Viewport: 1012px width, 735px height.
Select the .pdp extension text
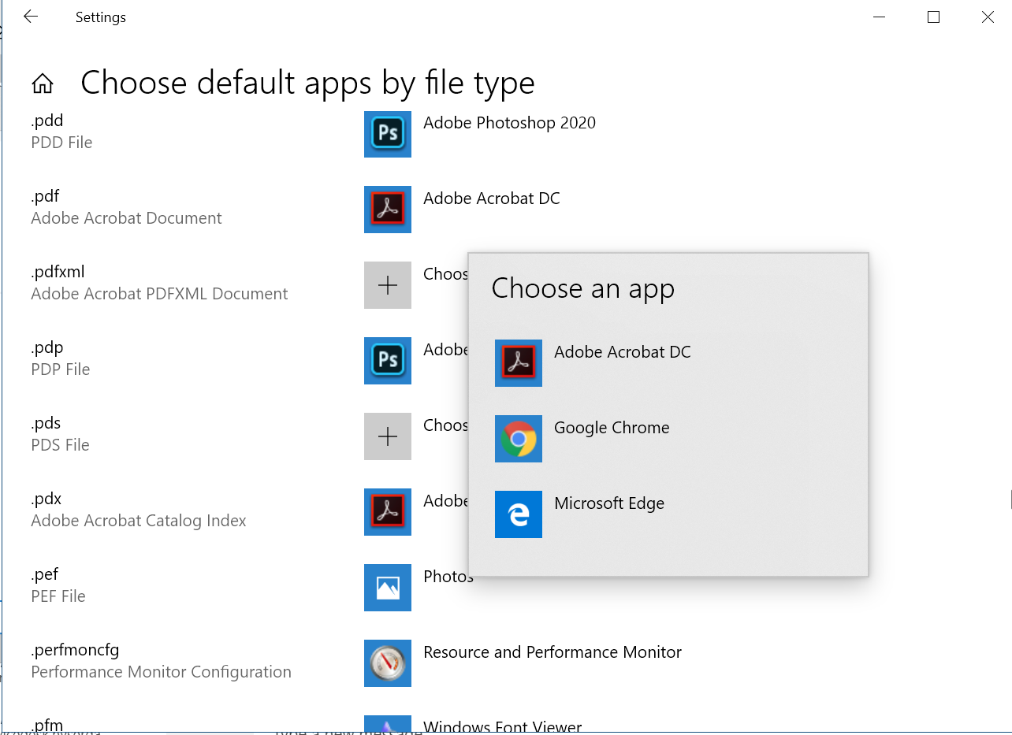coord(47,347)
